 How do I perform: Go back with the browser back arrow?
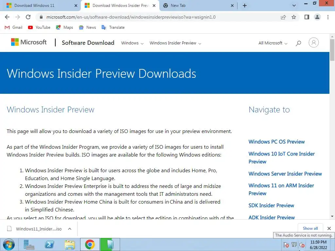(x=7, y=17)
